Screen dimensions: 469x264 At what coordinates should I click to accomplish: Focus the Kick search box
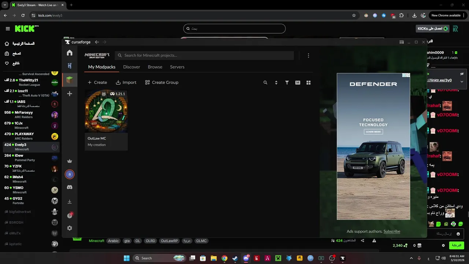[x=234, y=29]
